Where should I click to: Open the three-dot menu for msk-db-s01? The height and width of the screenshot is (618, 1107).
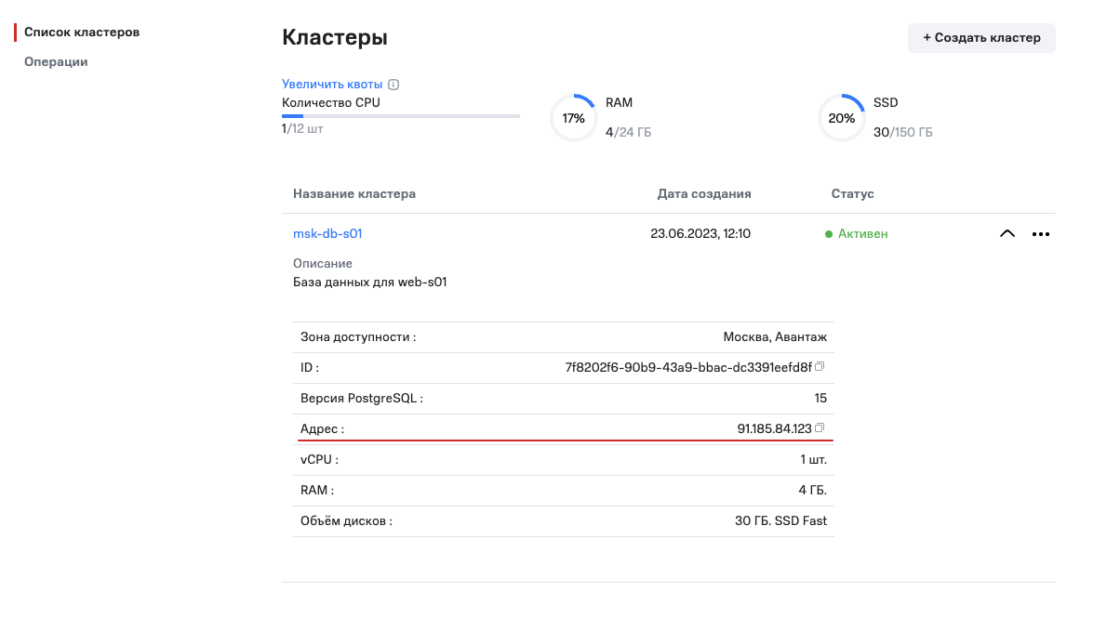click(1041, 234)
